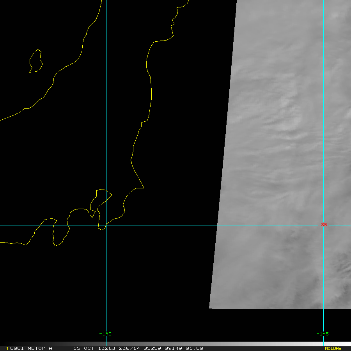Click the -145 longitude label
Viewport: 351px width, 351px height.
323,334
